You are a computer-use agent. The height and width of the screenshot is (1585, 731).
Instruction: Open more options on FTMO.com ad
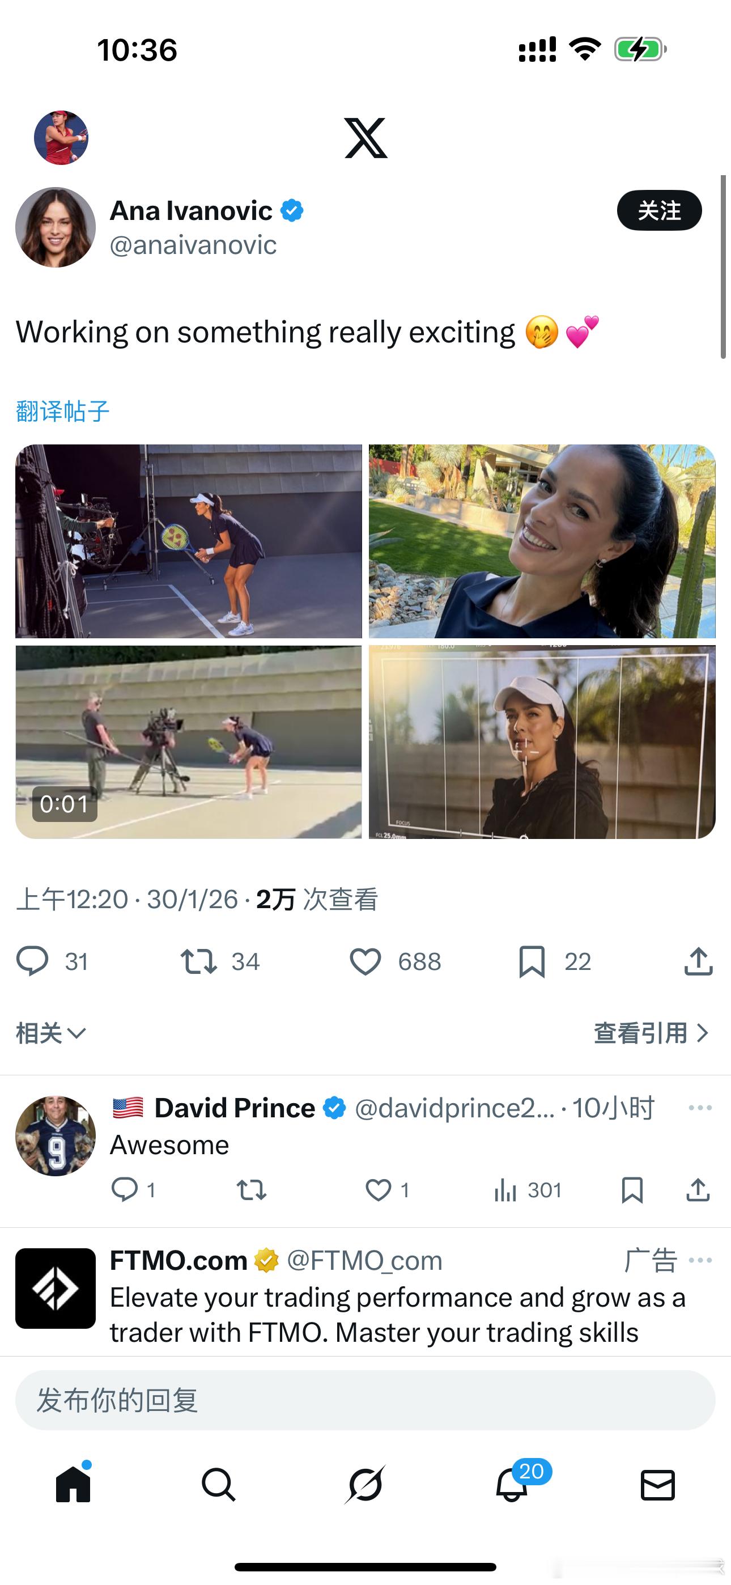pyautogui.click(x=700, y=1260)
